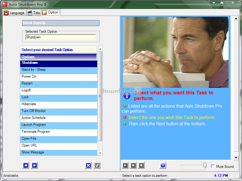Select Stand by / Sleep option

pos(59,70)
